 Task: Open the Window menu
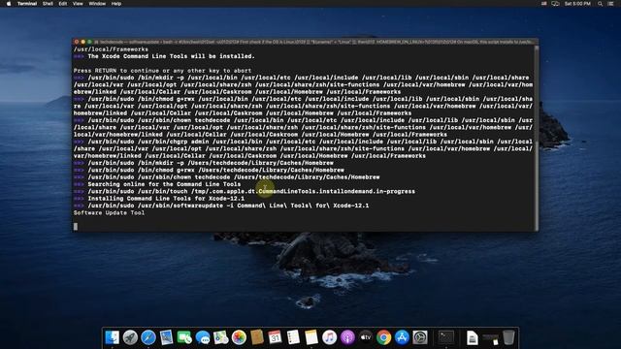pyautogui.click(x=97, y=4)
